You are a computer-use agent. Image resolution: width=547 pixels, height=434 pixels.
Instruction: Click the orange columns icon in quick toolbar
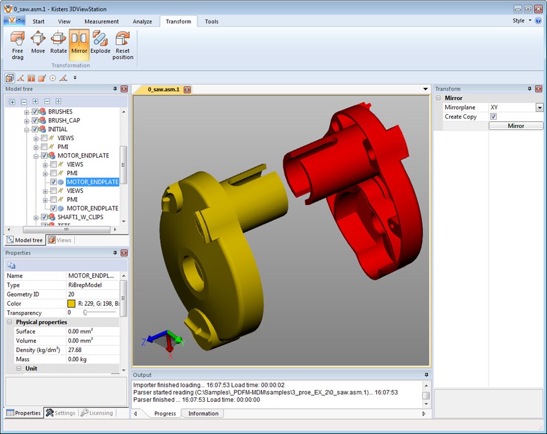32,78
